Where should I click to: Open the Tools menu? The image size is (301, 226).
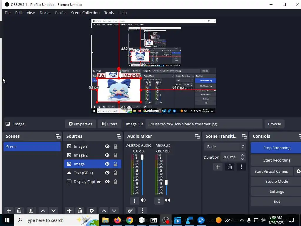pyautogui.click(x=109, y=13)
